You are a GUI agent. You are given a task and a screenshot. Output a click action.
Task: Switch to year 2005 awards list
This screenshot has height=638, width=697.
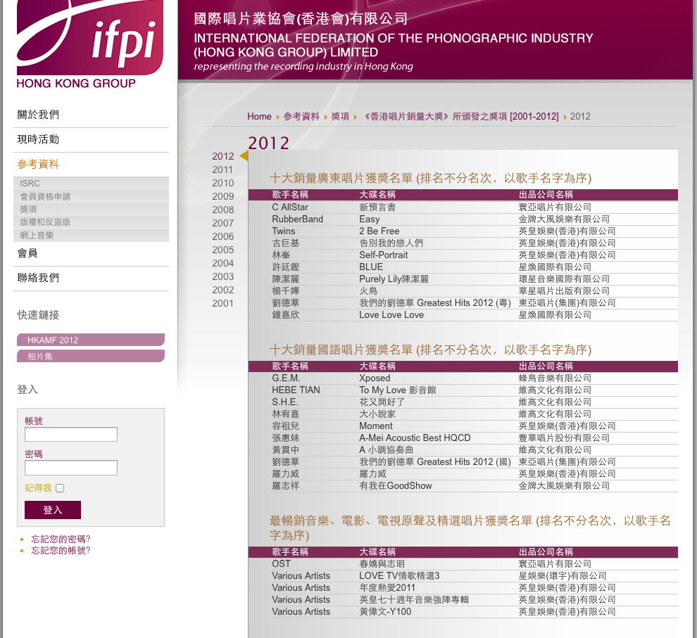(222, 250)
